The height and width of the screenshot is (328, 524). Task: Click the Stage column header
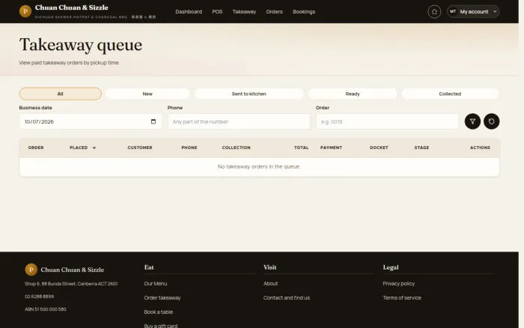421,148
